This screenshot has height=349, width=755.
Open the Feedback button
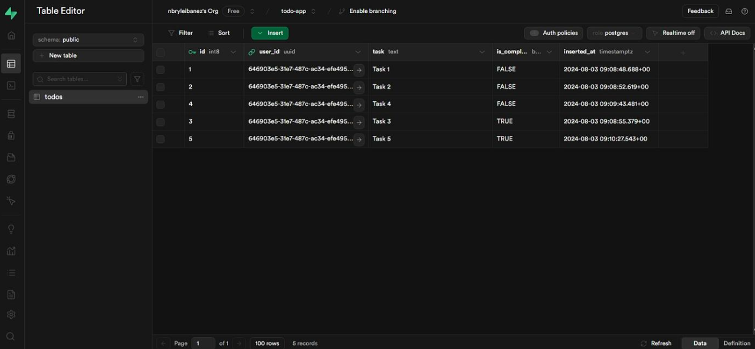click(701, 11)
